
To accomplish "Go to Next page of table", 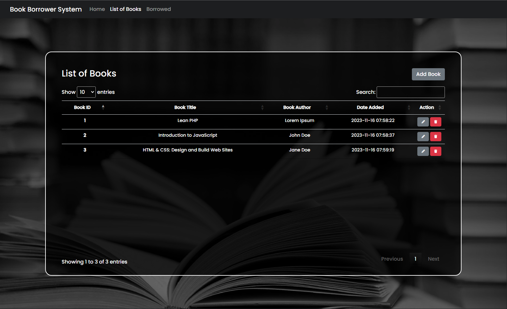I will tap(433, 259).
